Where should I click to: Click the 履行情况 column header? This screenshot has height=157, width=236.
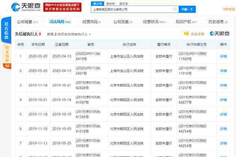pyautogui.click(x=164, y=44)
